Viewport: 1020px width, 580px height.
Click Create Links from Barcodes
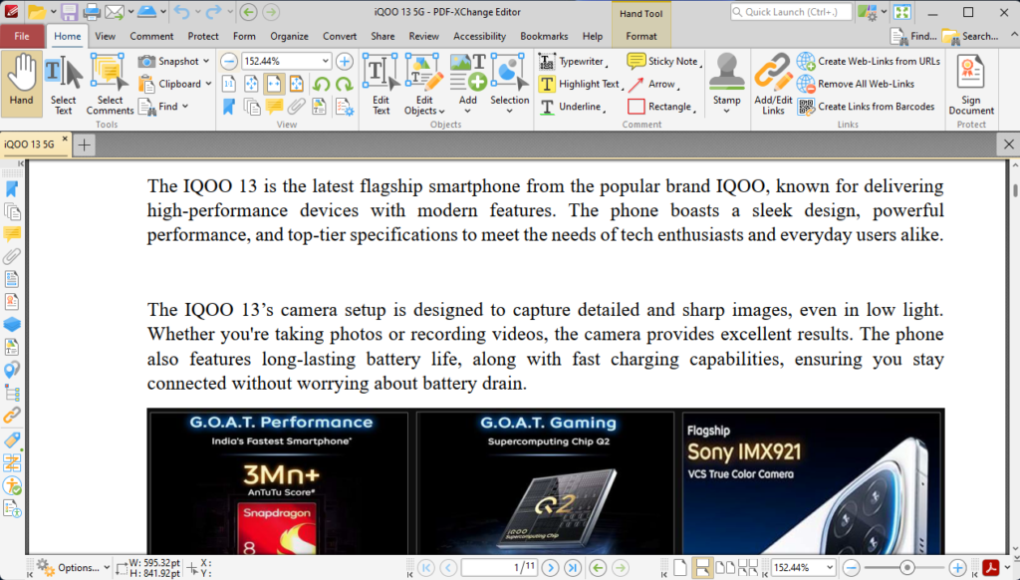click(x=866, y=107)
